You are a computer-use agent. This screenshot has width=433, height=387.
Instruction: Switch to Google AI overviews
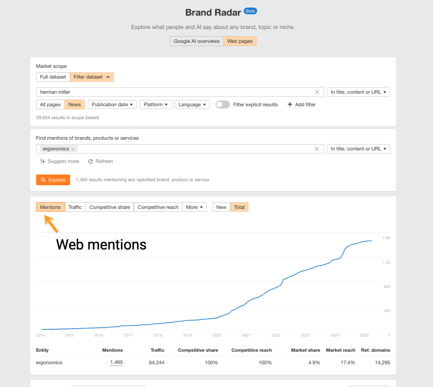(x=197, y=41)
